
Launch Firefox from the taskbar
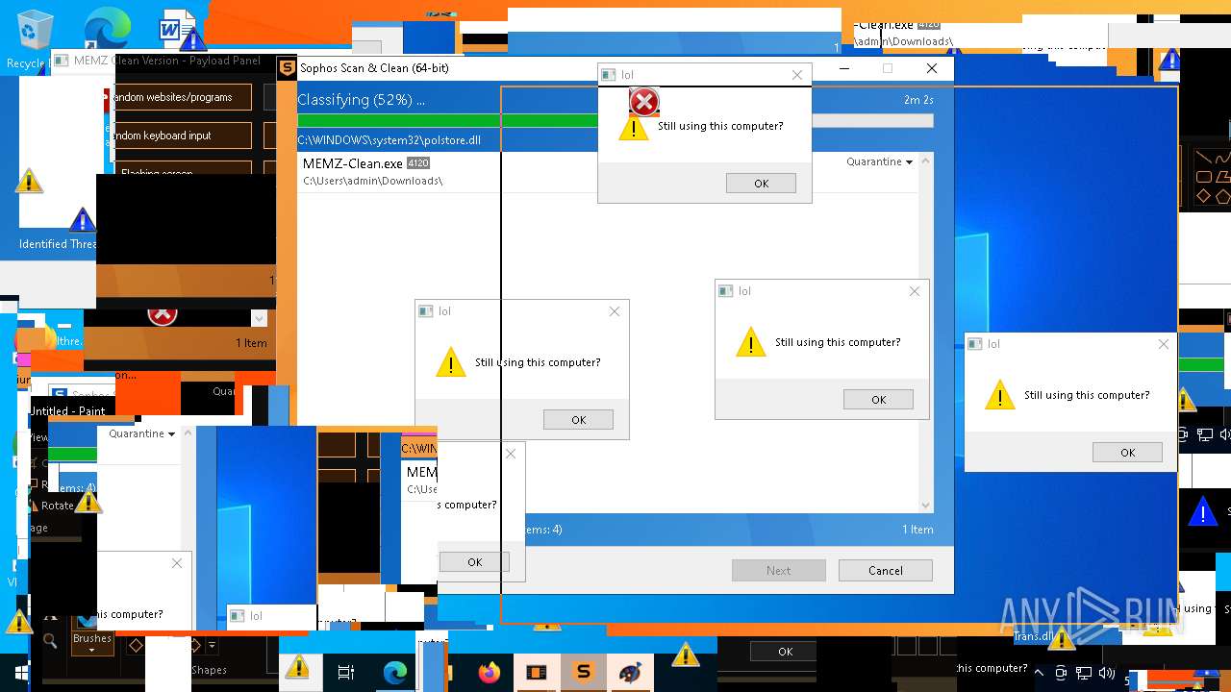click(490, 673)
